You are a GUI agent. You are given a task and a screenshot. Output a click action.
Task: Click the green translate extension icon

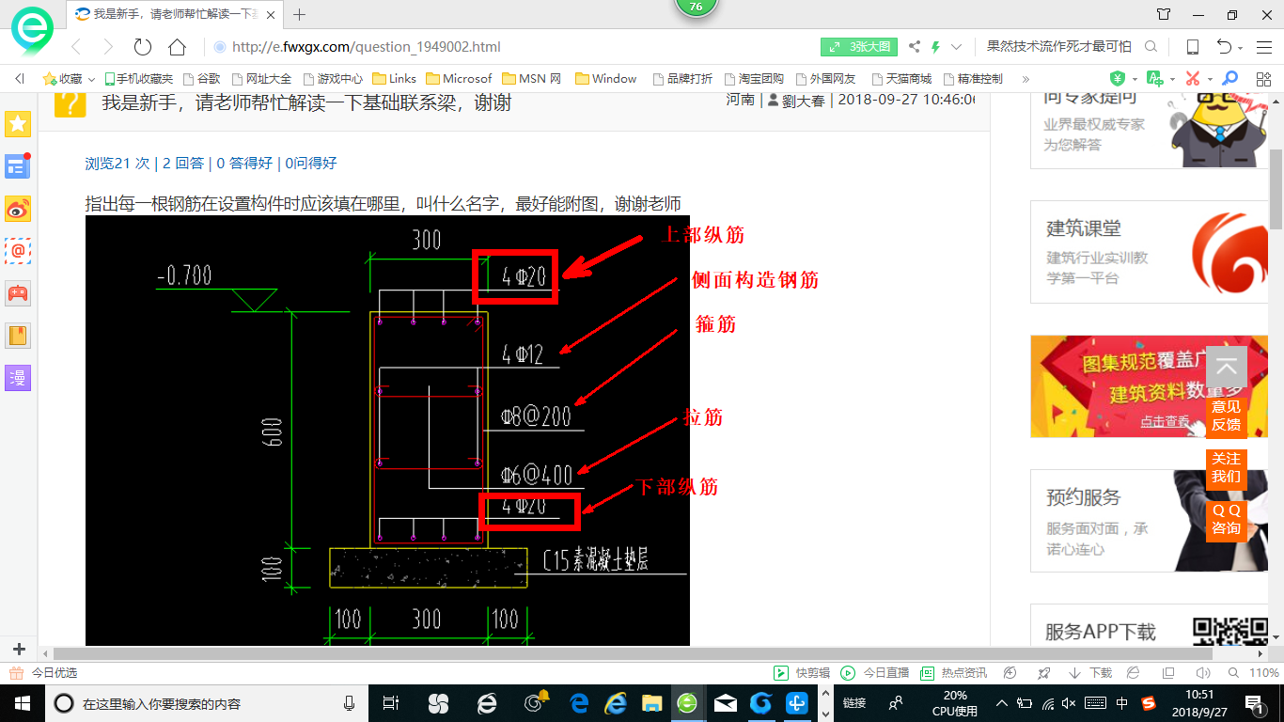point(1154,79)
